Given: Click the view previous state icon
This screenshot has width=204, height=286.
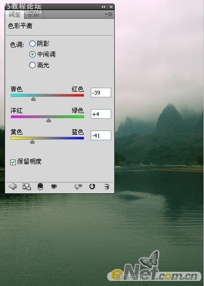Looking at the screenshot, I should (79, 187).
